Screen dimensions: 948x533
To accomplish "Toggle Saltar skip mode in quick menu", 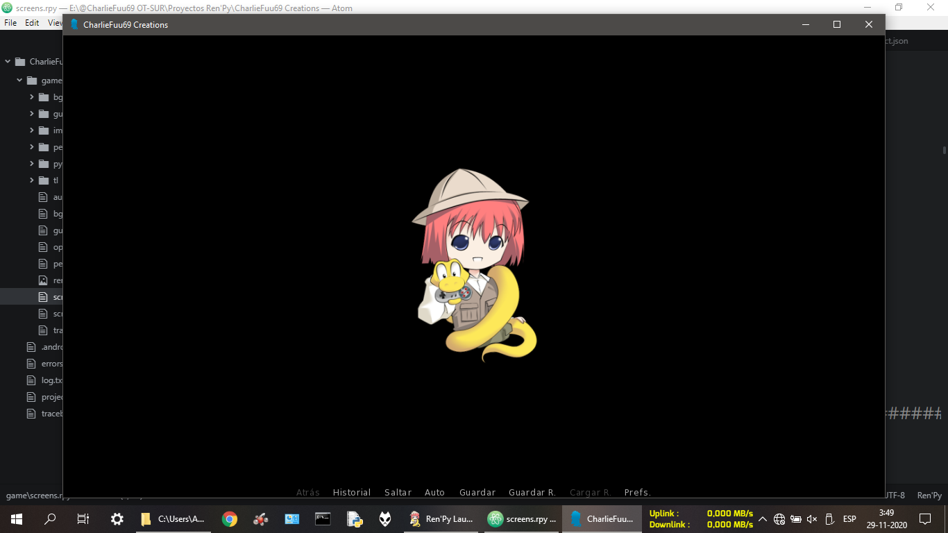I will coord(398,492).
